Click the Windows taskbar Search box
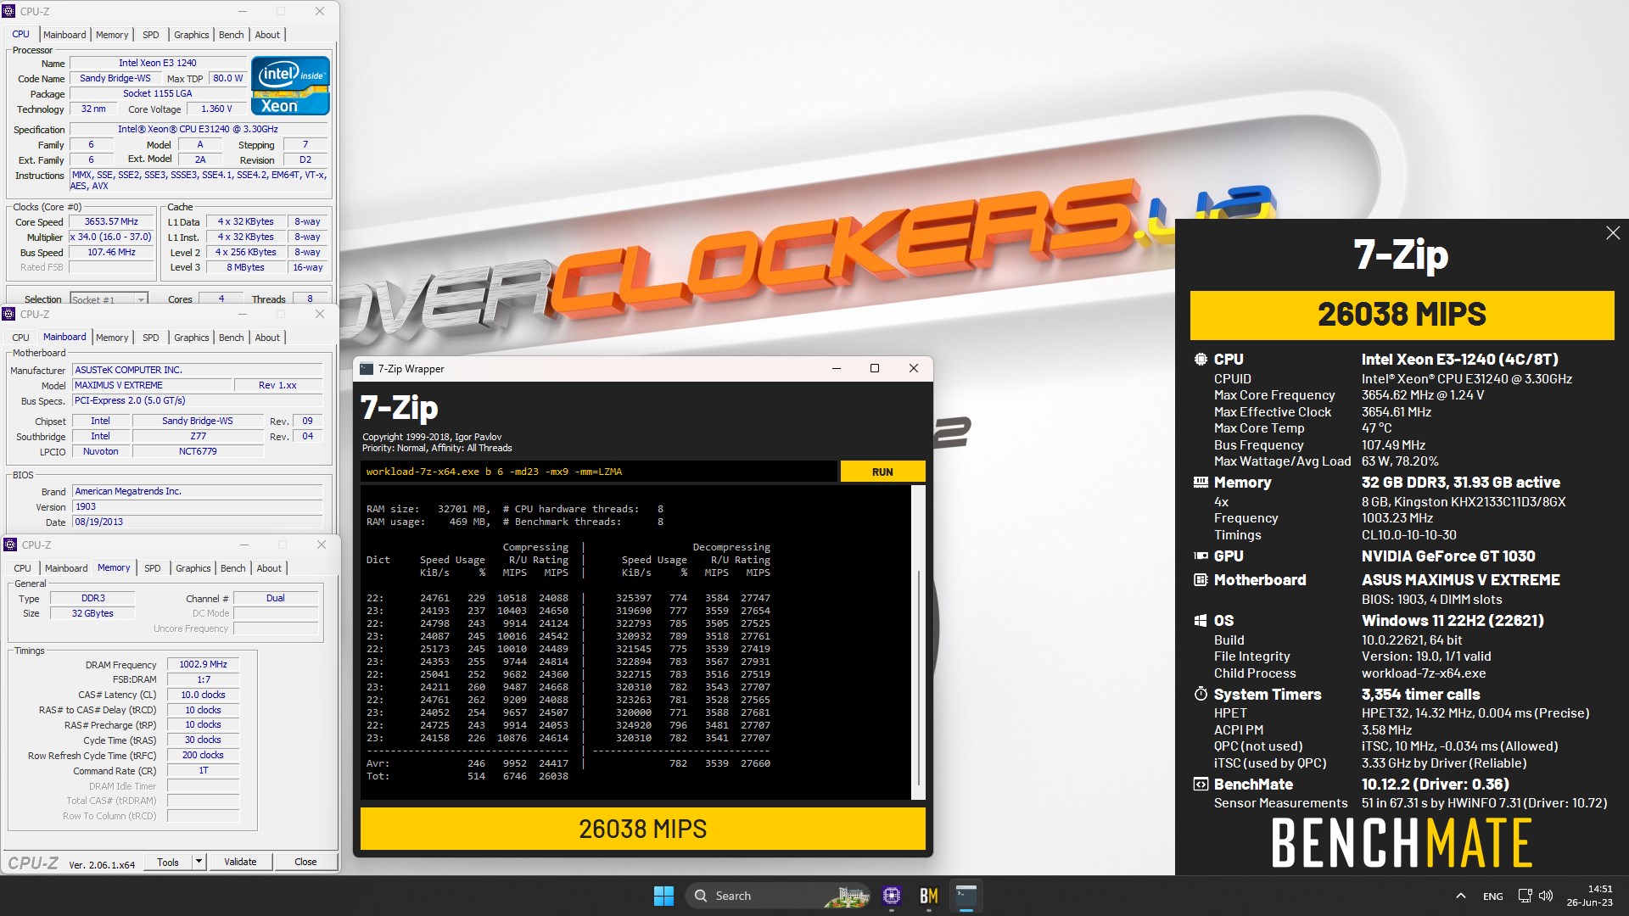The image size is (1629, 916). 778,896
